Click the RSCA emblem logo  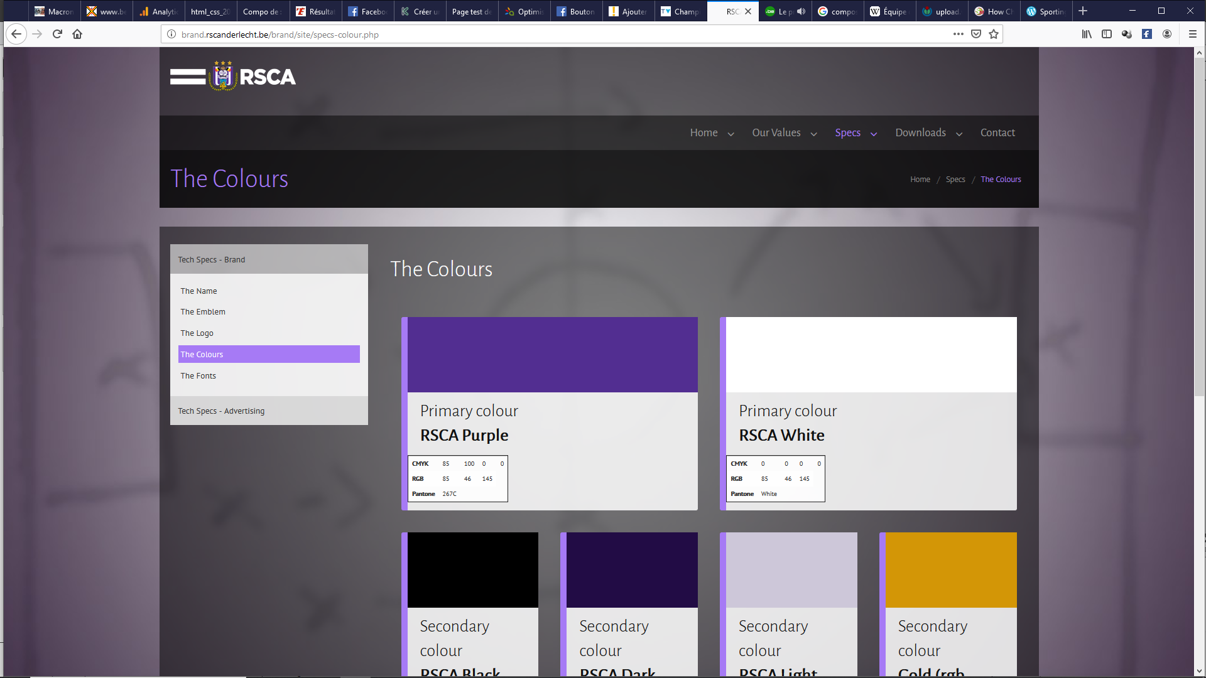[223, 76]
